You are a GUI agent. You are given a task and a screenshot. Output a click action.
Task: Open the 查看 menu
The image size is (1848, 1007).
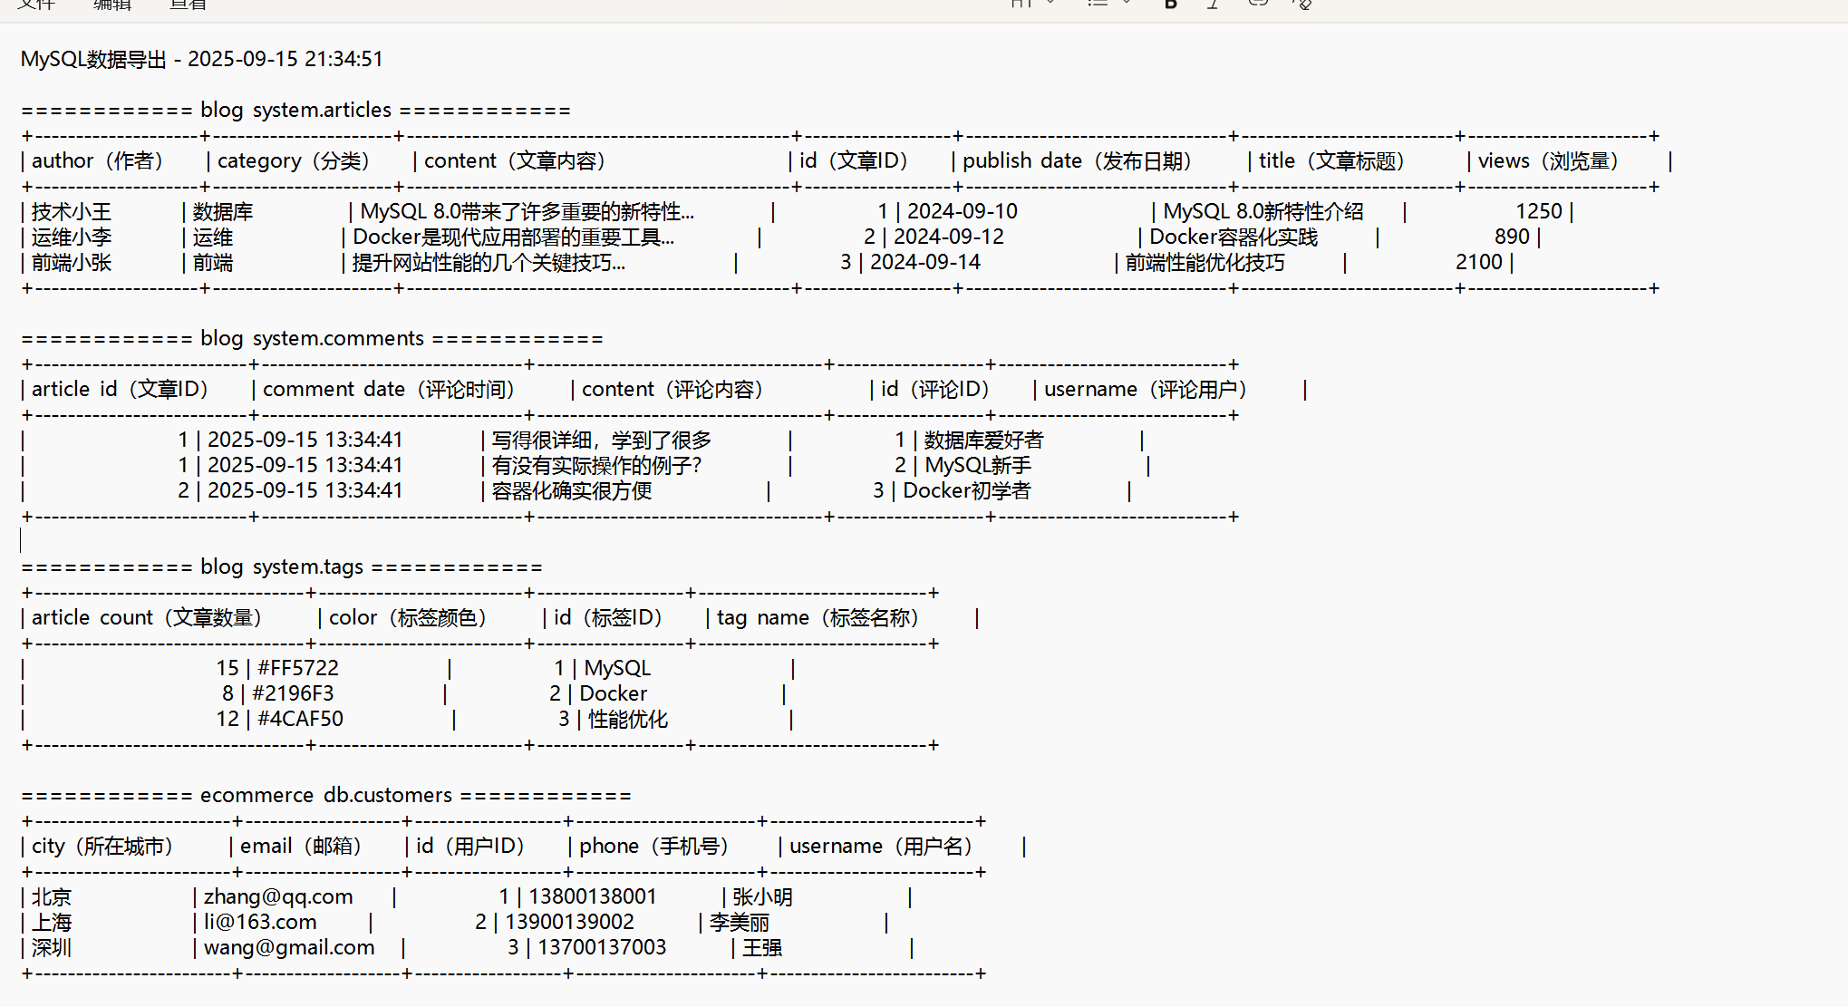[x=189, y=5]
